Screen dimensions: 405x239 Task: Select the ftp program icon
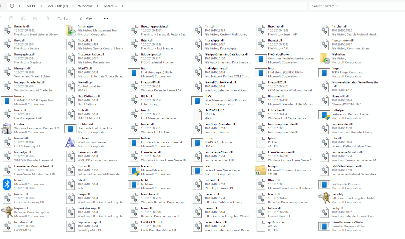324,184
